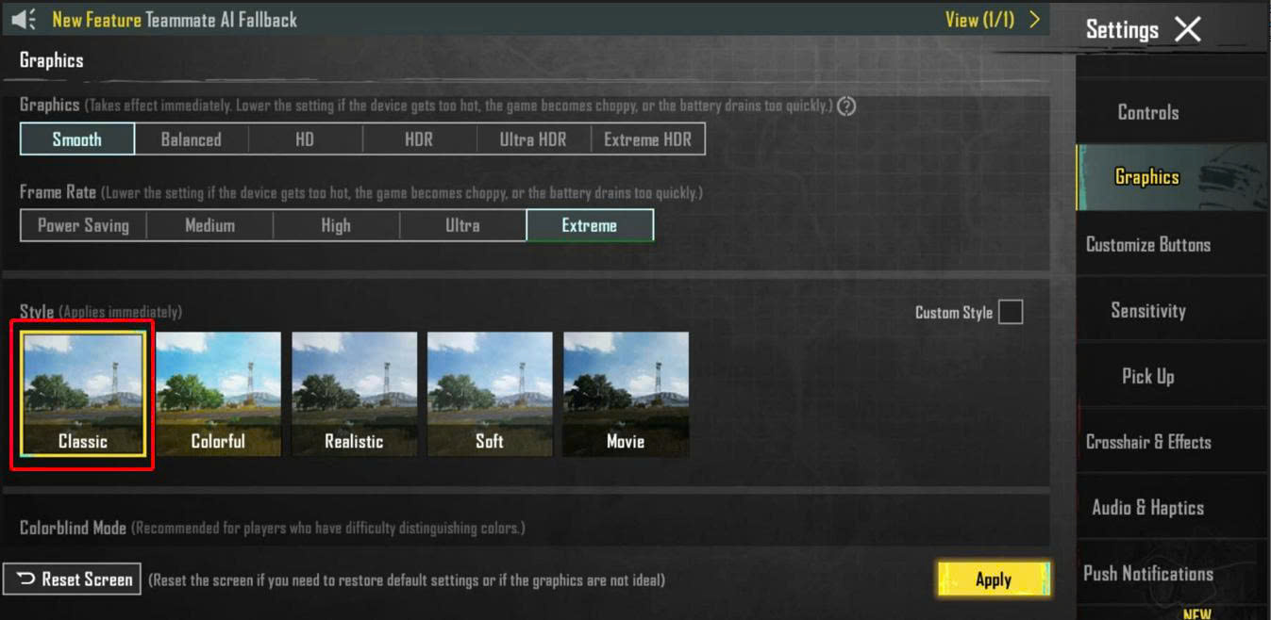The image size is (1271, 620).
Task: Select Smooth graphics quality
Action: coord(77,139)
